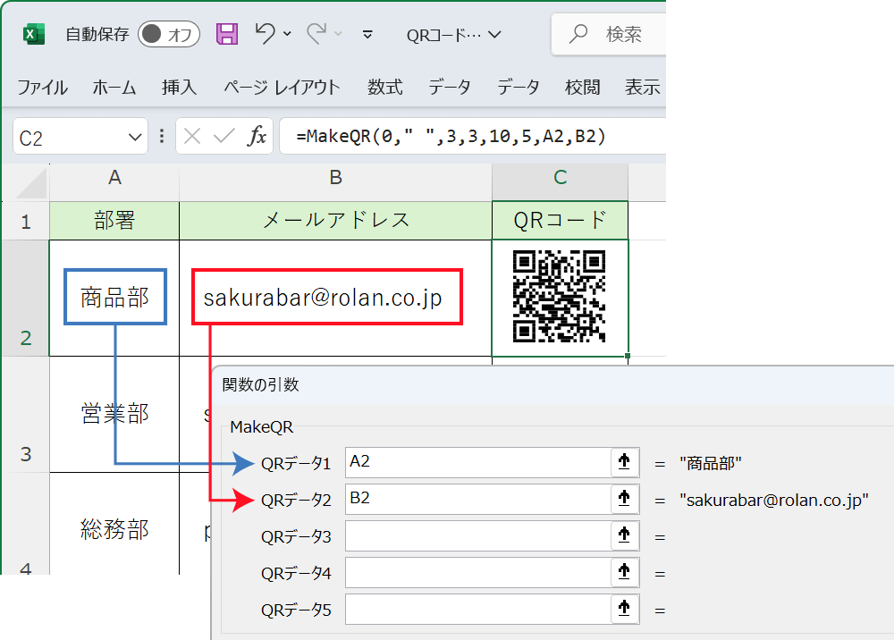The image size is (894, 640).
Task: Select row 3 header
Action: pos(26,415)
